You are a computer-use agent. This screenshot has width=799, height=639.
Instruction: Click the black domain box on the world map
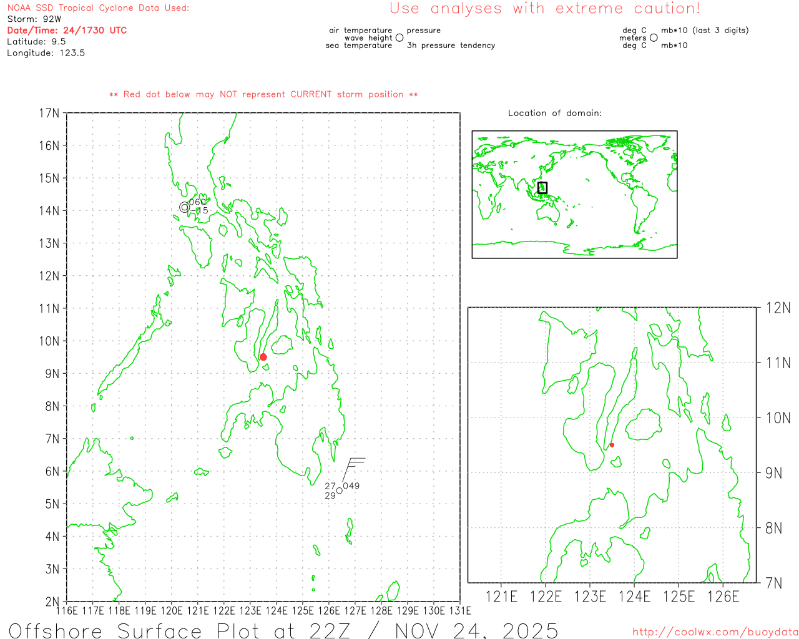pyautogui.click(x=542, y=187)
